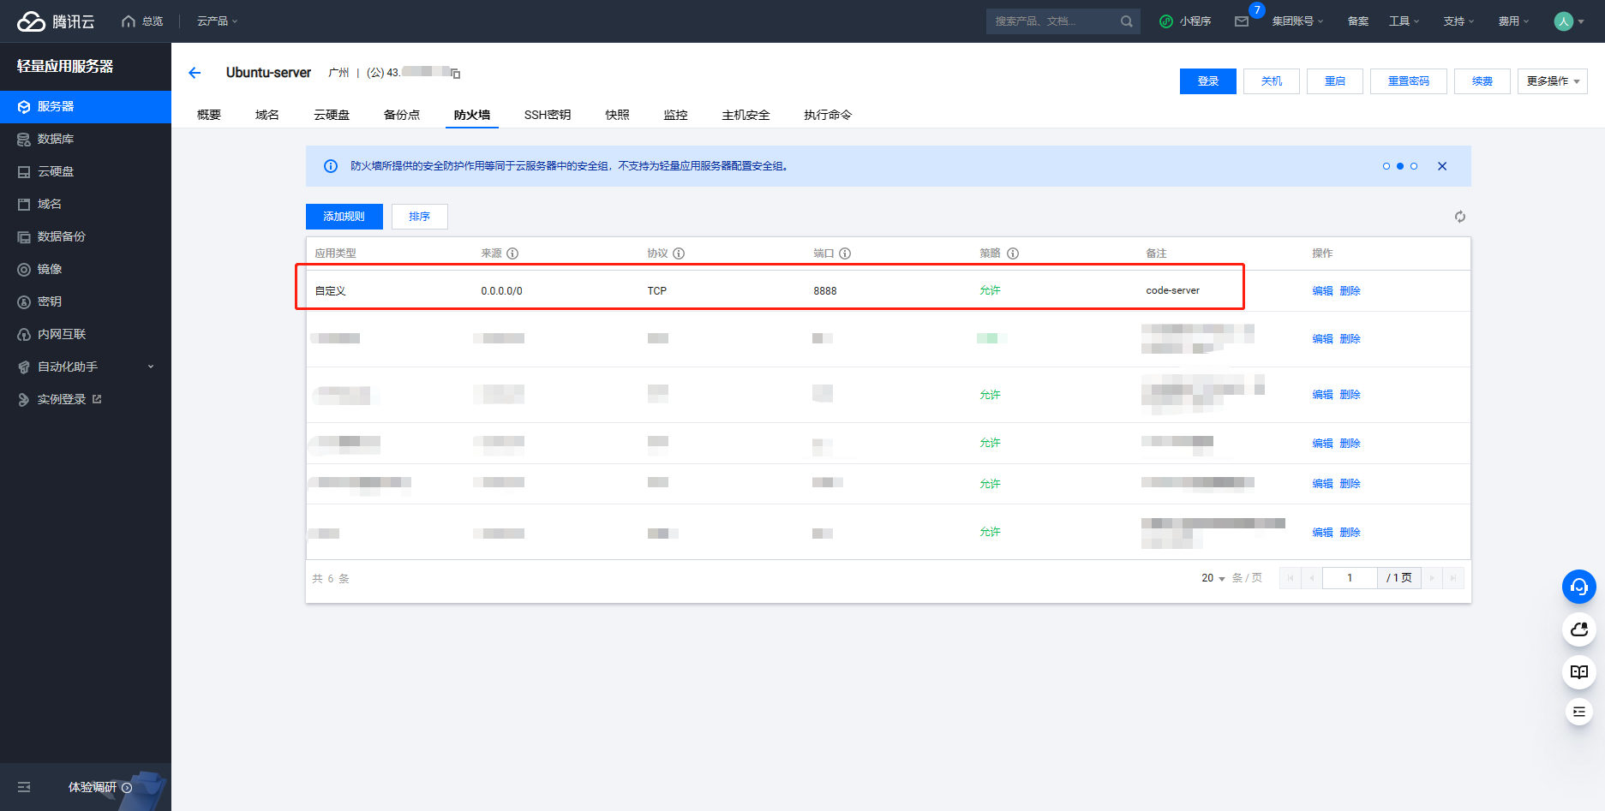Click the 重启 button

tap(1335, 81)
